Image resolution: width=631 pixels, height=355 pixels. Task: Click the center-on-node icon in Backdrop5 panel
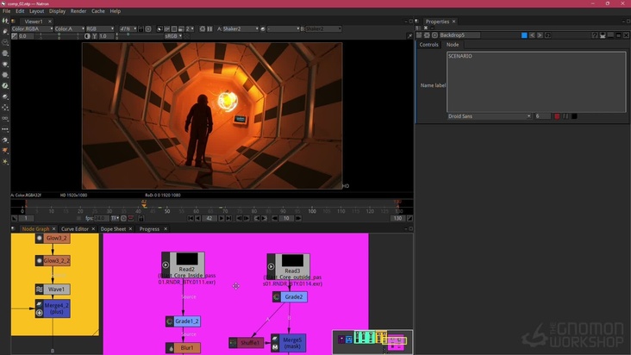click(434, 35)
